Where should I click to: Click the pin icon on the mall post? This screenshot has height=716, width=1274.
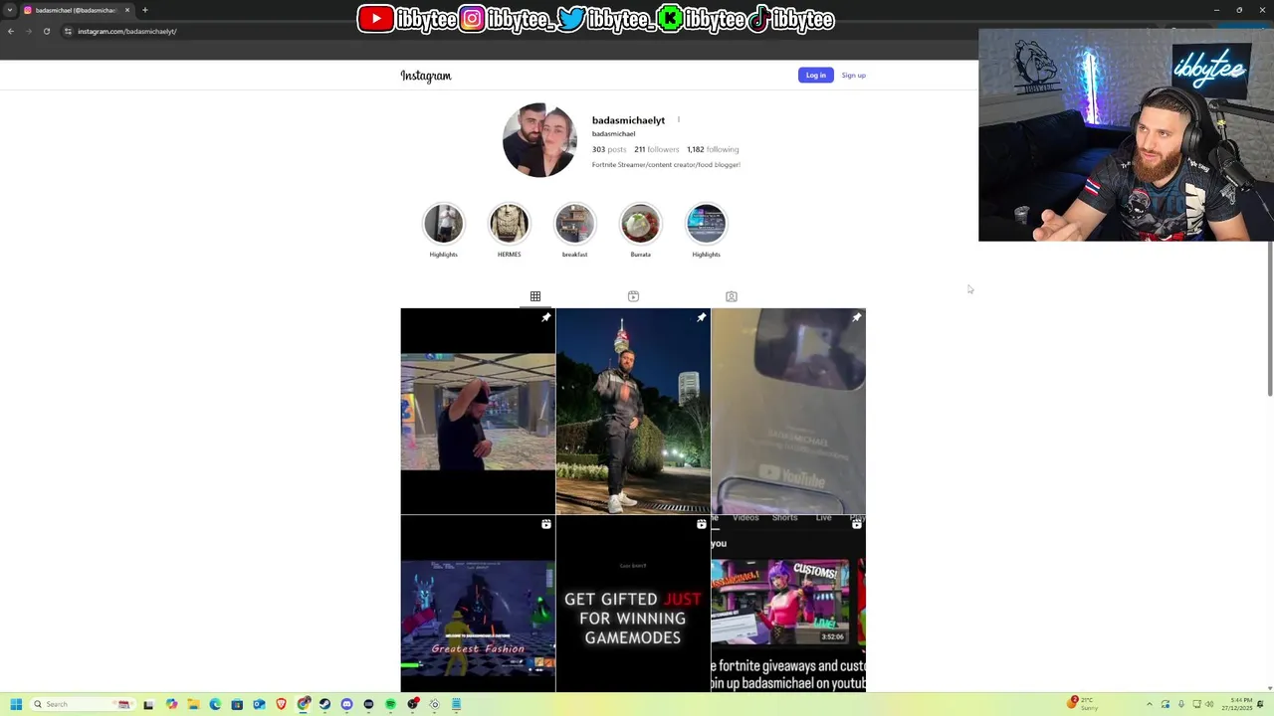point(546,317)
